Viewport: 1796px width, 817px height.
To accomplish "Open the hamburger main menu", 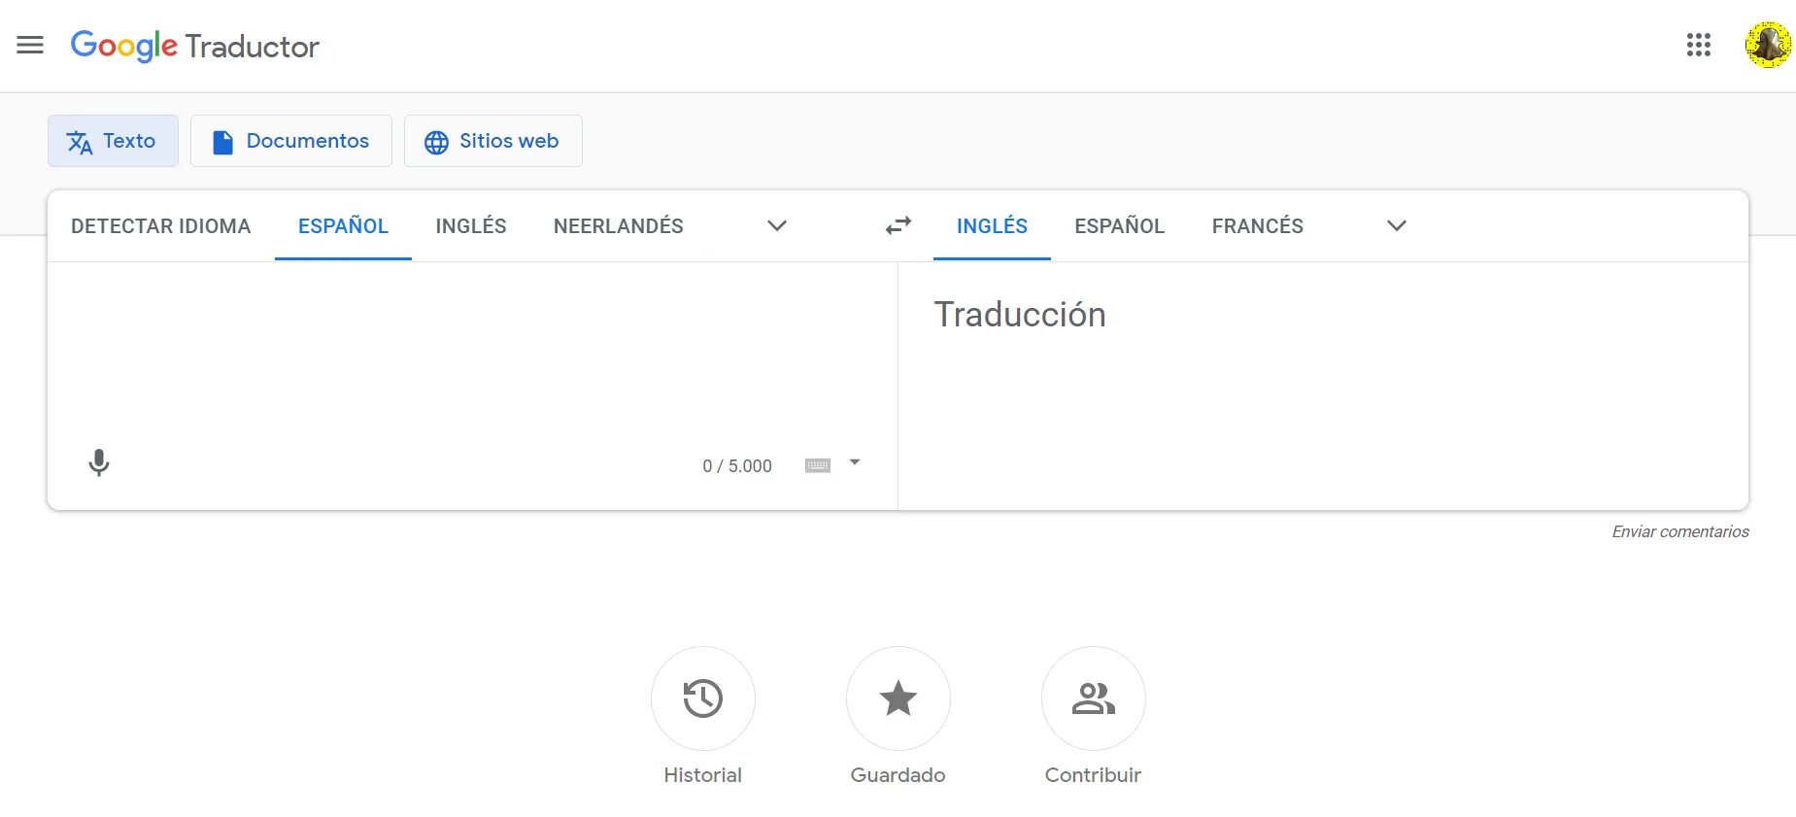I will (x=30, y=45).
